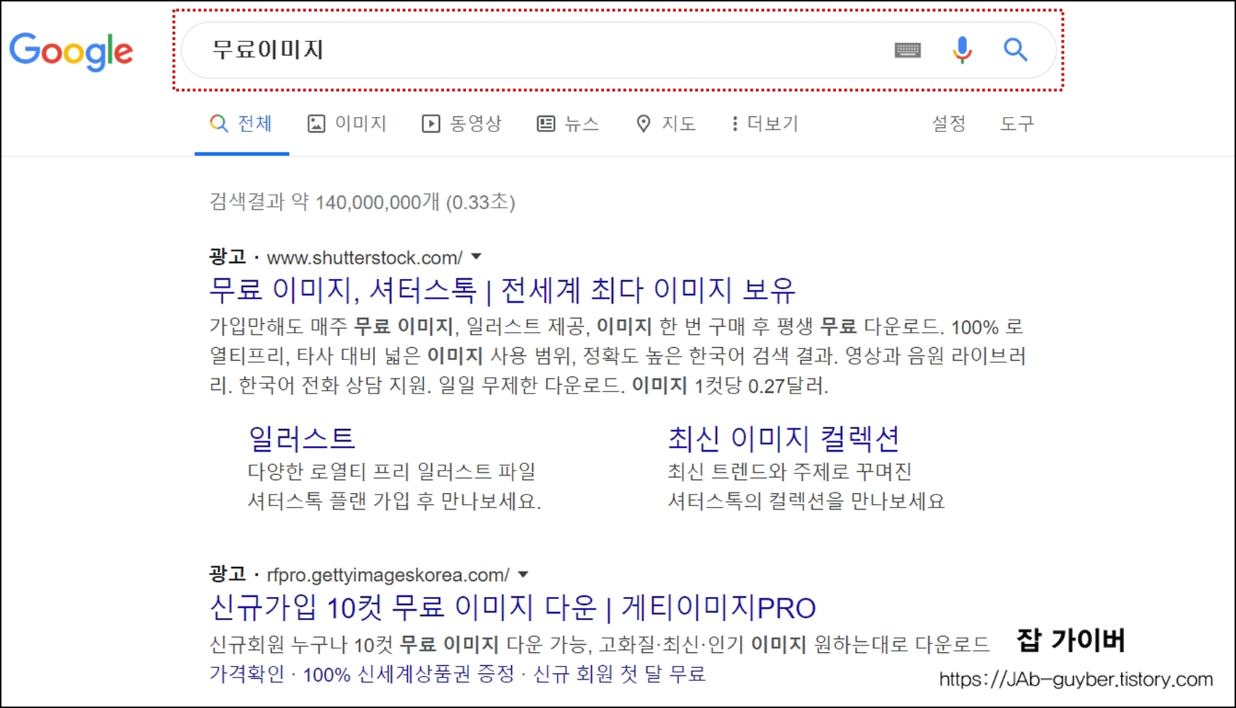Open the 일러스트 sitelink
Screen dimensions: 1236x708
[302, 438]
